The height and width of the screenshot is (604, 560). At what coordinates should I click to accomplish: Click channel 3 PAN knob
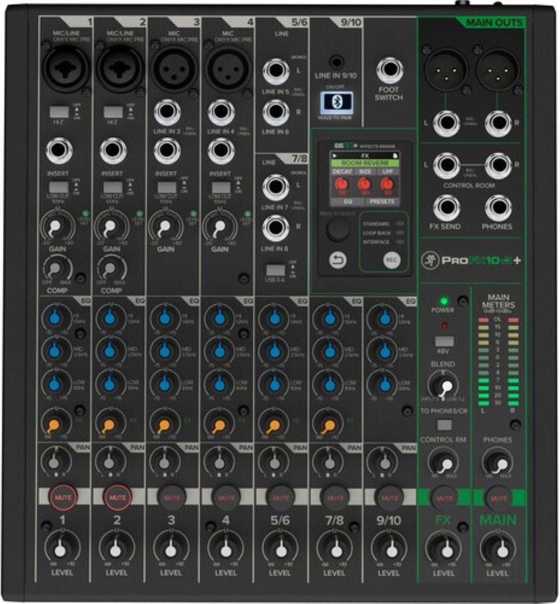coord(164,461)
